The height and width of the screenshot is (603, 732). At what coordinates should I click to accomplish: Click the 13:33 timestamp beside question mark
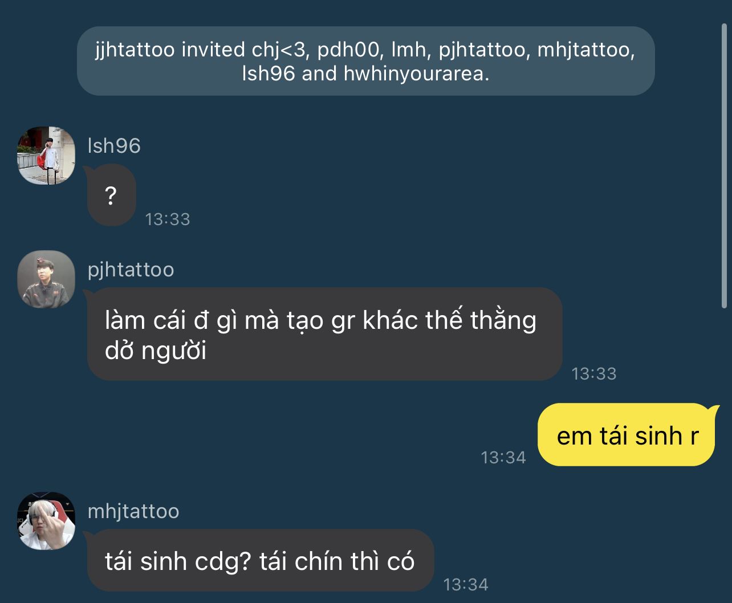(168, 219)
